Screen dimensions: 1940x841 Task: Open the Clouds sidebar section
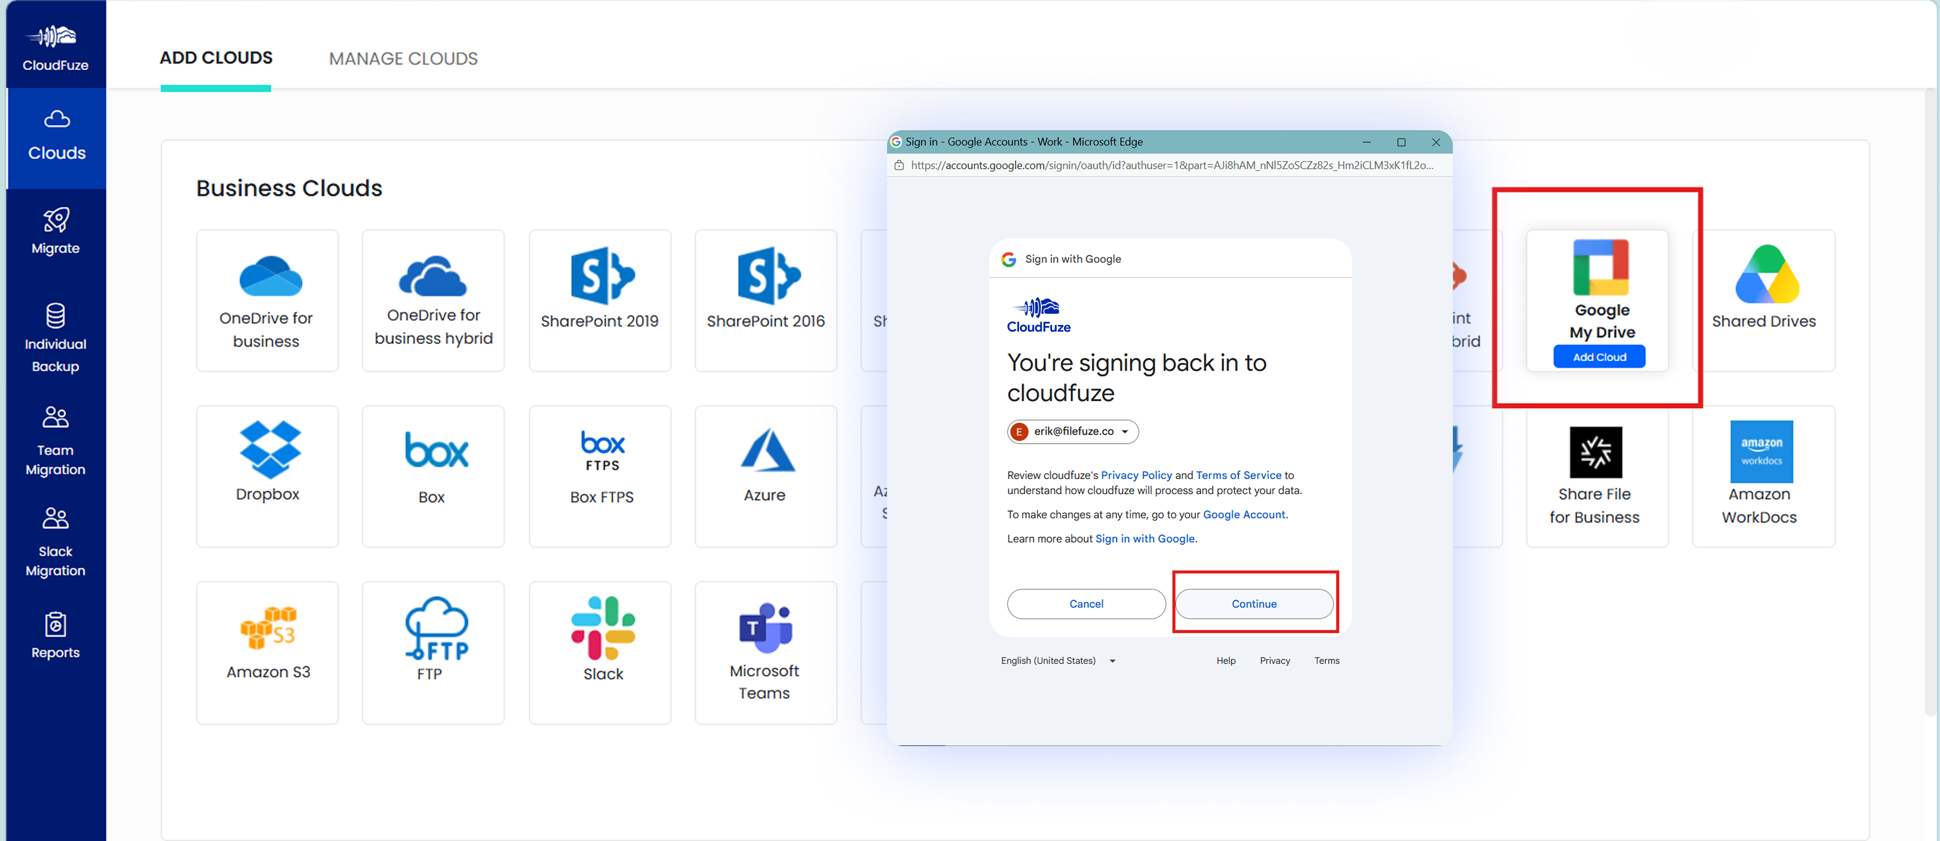point(57,138)
